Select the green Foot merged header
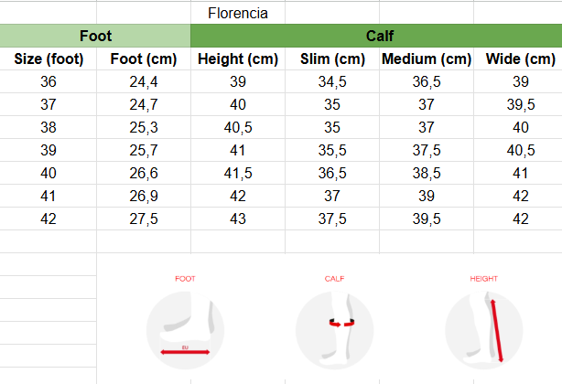562x384 pixels. pos(95,37)
